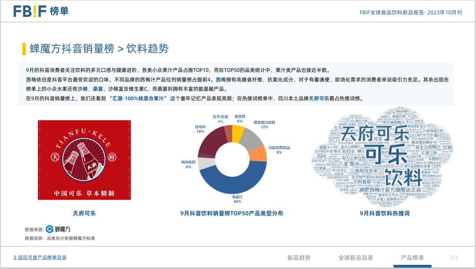
Task: Click the orange 功能饮料饮品 8% segment
Action: 260,154
